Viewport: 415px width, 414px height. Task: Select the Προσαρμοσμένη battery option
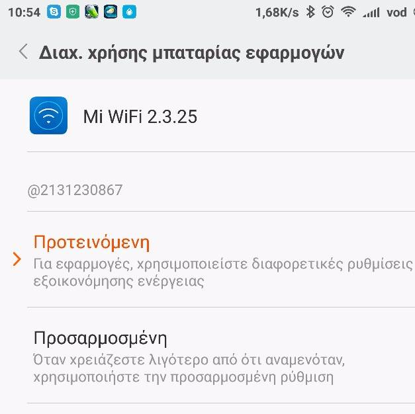tap(220, 355)
